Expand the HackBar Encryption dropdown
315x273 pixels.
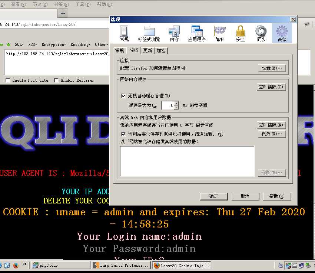(54, 44)
